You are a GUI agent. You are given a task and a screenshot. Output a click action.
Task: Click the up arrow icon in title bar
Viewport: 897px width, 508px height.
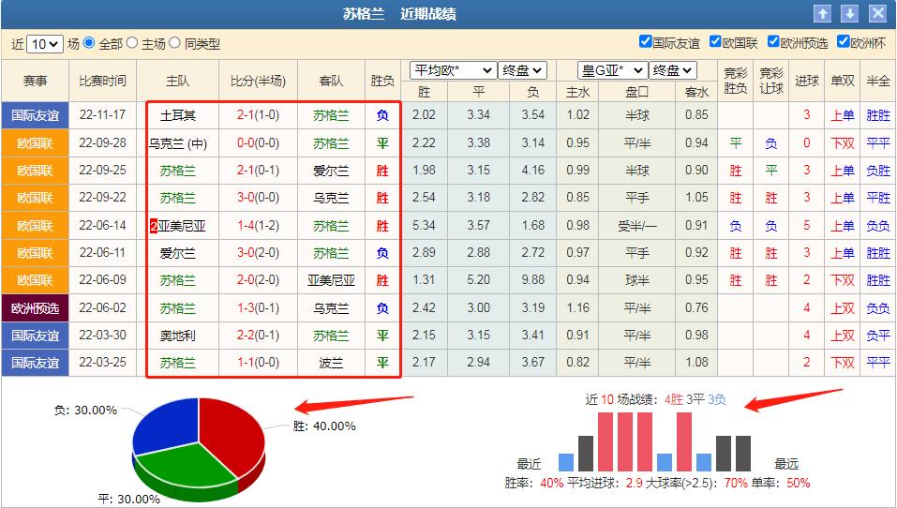pos(822,14)
